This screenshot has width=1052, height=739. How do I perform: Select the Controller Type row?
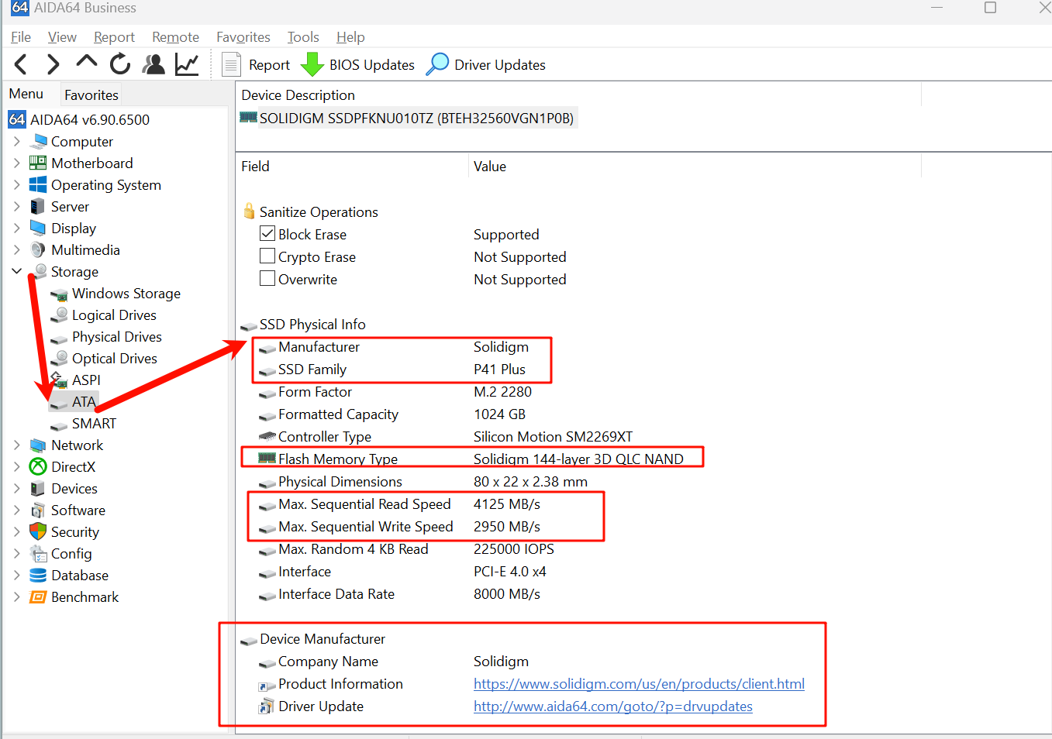pyautogui.click(x=445, y=437)
